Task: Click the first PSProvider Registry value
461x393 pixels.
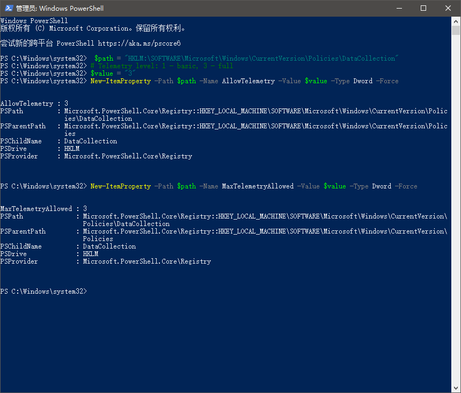Action: [128, 156]
